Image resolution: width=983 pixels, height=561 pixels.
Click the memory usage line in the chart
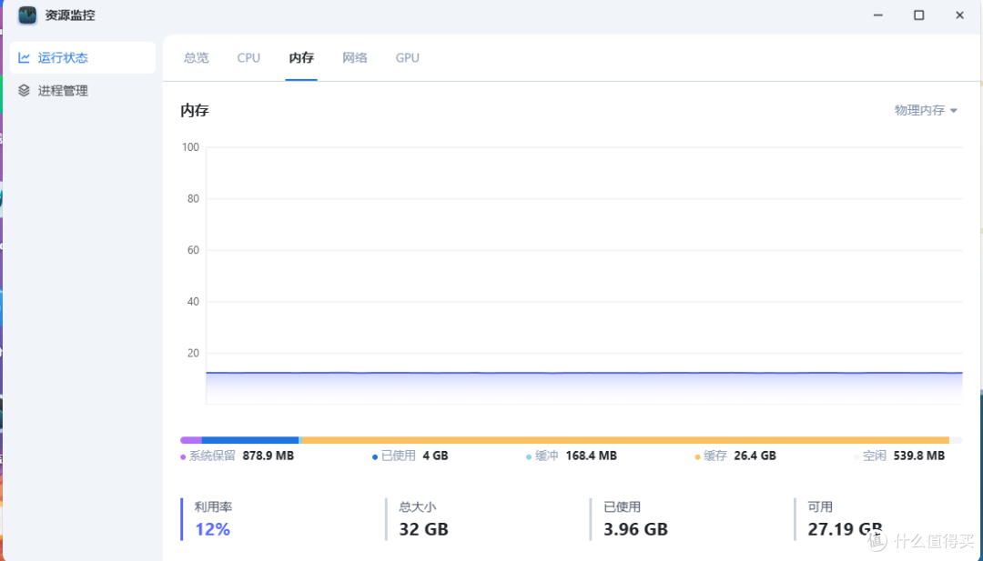tap(584, 373)
